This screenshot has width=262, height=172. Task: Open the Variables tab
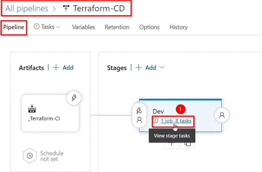(83, 27)
